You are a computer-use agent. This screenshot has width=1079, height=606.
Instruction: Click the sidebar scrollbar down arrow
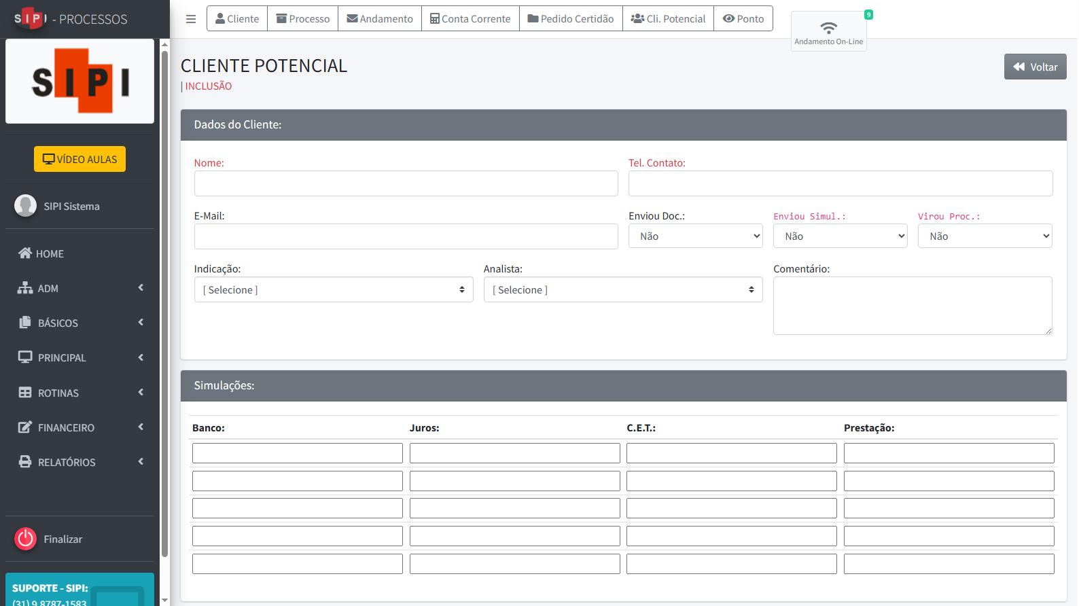(164, 601)
